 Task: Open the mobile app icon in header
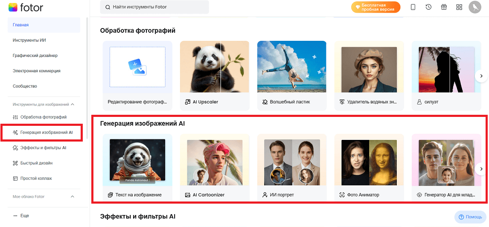tap(413, 7)
